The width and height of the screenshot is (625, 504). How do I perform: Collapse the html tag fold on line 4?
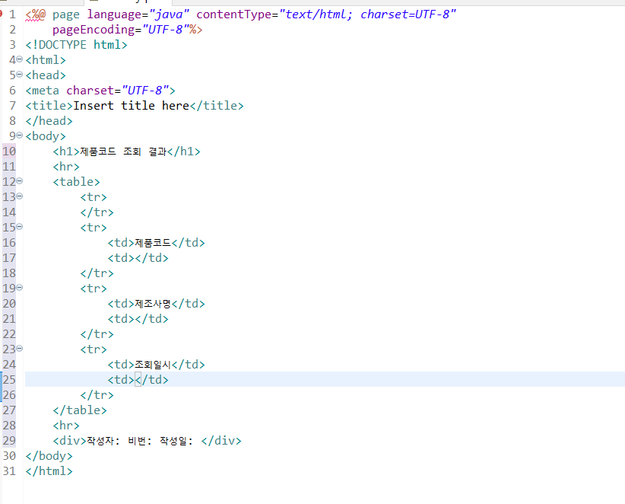point(19,59)
